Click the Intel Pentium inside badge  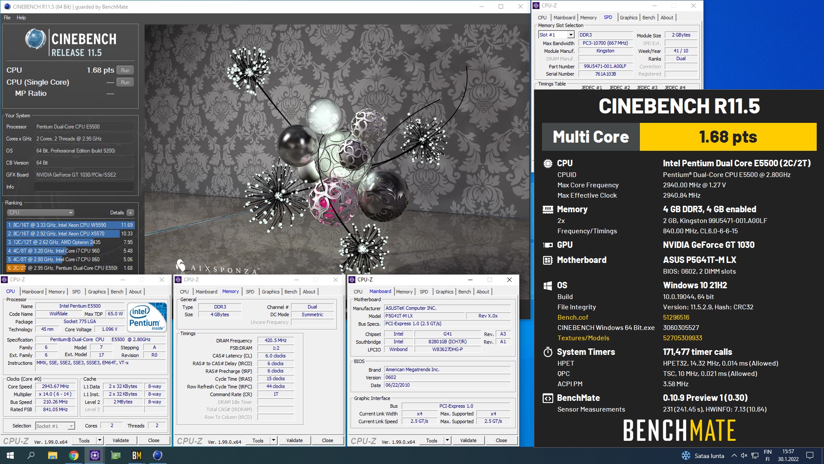[147, 317]
